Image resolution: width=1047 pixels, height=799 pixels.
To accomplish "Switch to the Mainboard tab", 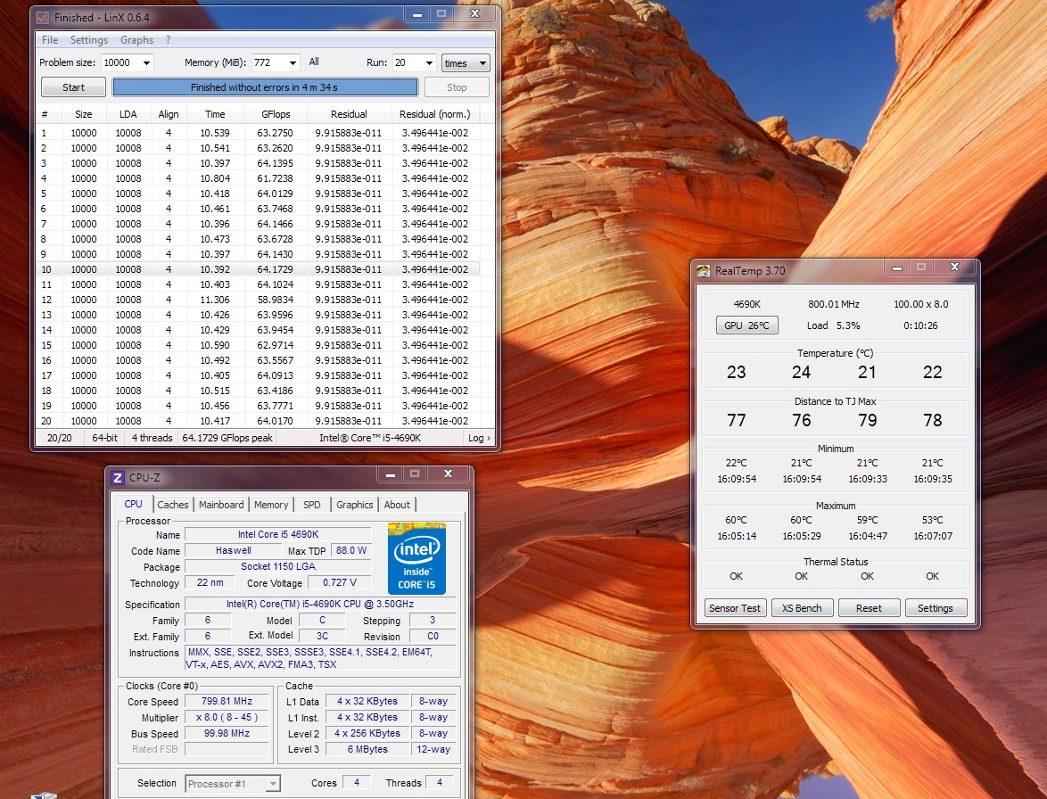I will point(221,505).
